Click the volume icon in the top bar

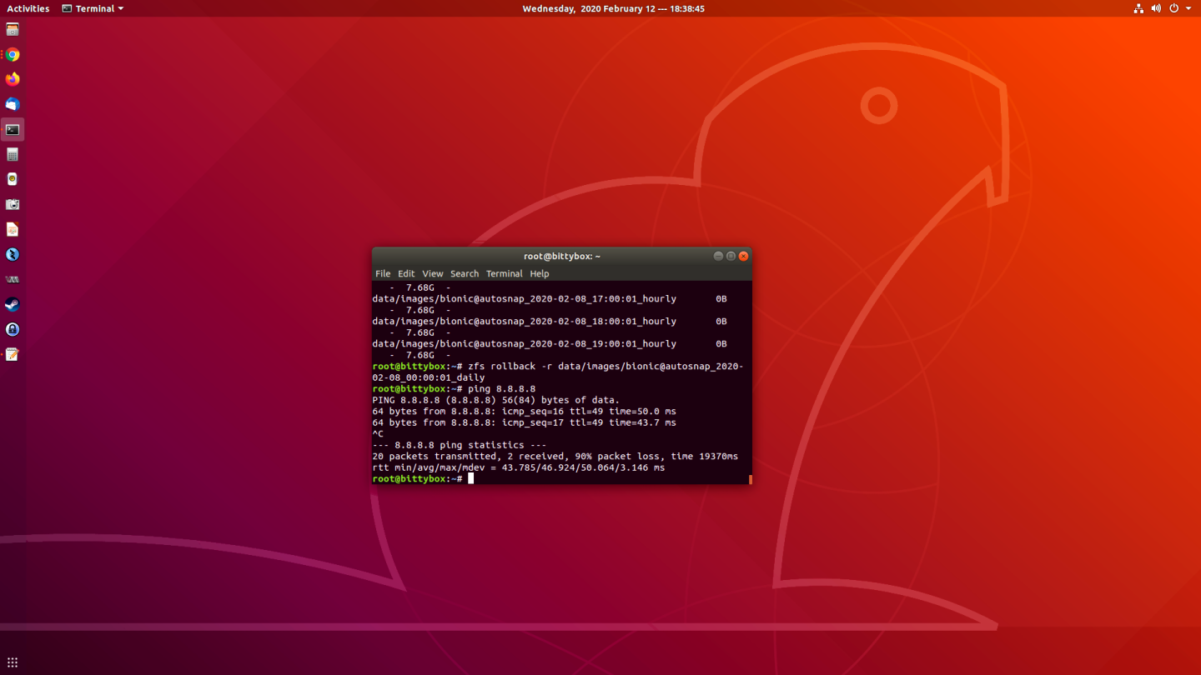(x=1156, y=8)
